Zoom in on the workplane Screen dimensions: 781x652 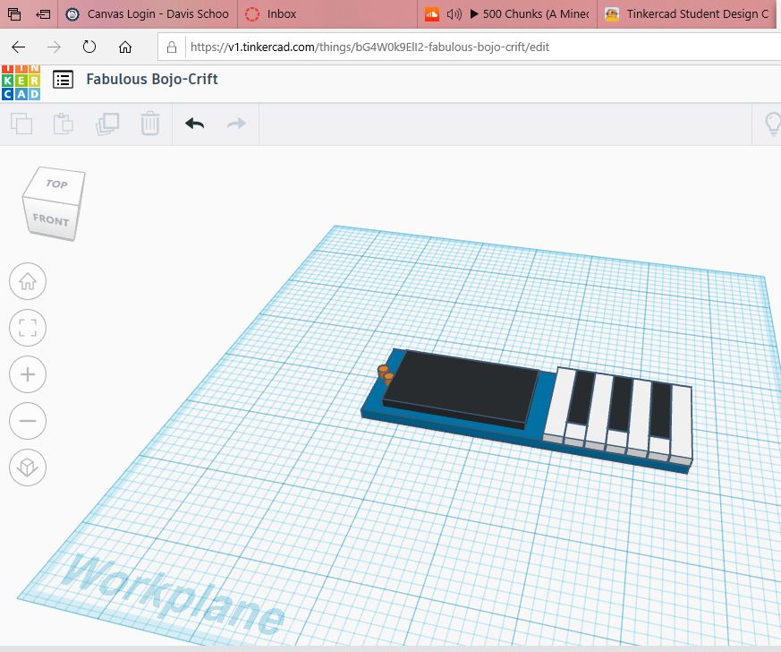tap(27, 374)
